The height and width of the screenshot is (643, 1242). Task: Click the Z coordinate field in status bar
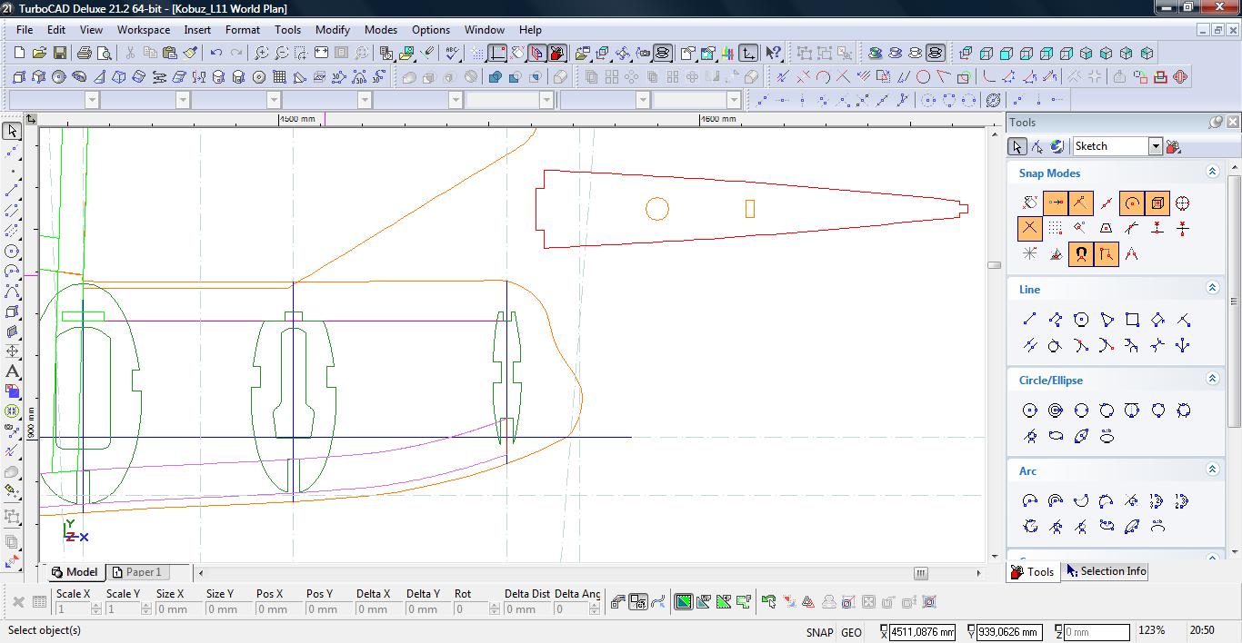1097,632
